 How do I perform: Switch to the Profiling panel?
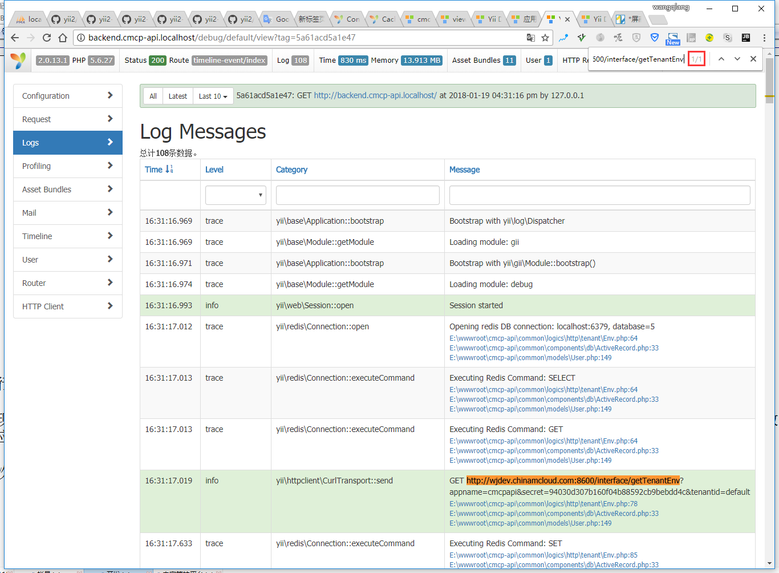[x=68, y=166]
